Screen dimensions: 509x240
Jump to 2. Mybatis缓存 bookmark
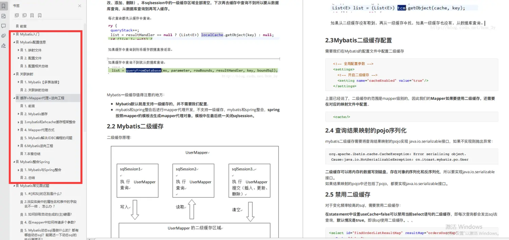[36, 114]
